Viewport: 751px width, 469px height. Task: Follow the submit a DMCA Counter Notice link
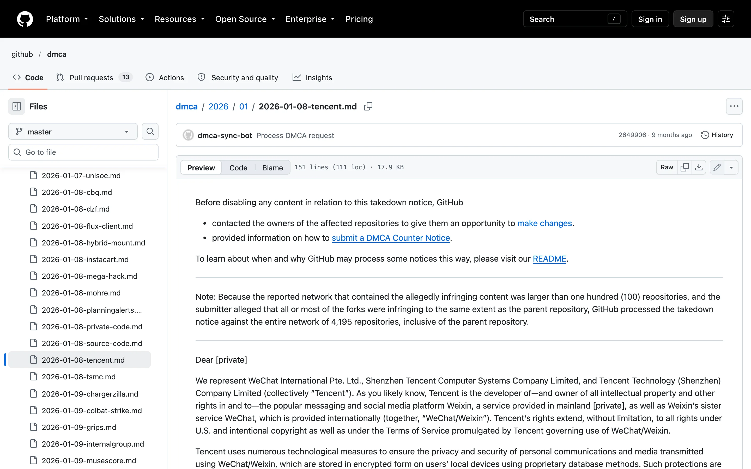[x=391, y=238]
